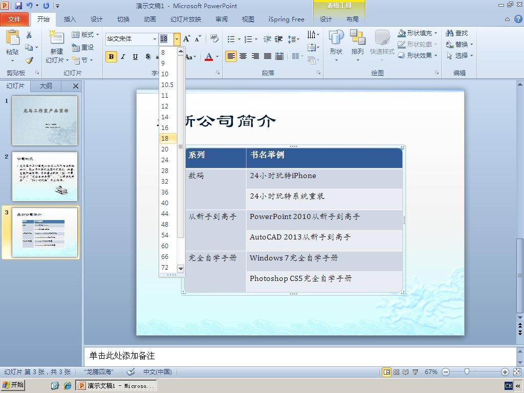Viewport: 524px width, 393px height.
Task: Click the Paste clipboard icon
Action: [12, 37]
